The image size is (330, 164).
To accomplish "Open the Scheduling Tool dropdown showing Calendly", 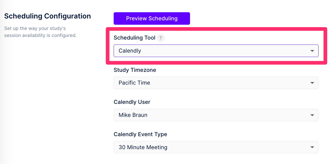I will pyautogui.click(x=216, y=51).
